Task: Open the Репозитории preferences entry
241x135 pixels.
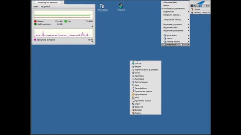Action: (x=145, y=82)
